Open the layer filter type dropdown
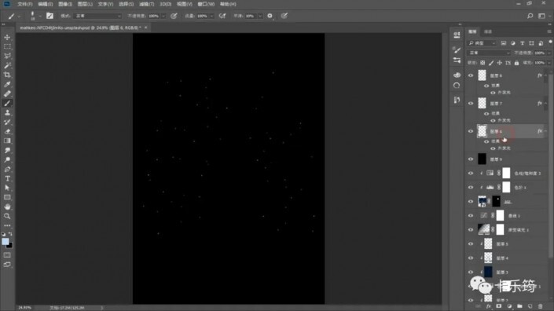The image size is (554, 311). tap(482, 43)
